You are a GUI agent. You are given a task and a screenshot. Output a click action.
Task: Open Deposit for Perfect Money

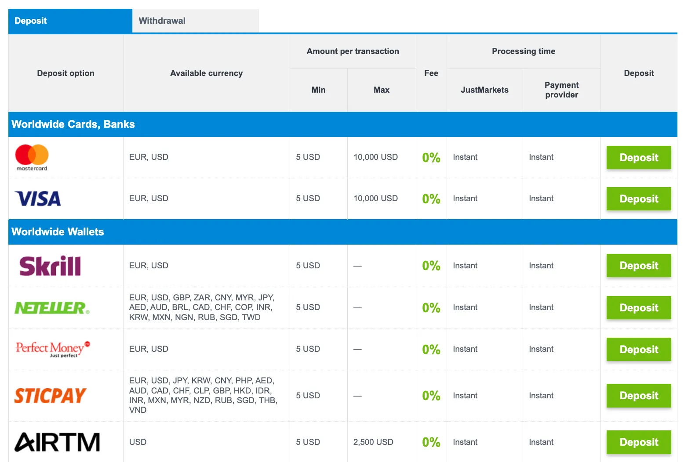click(639, 350)
